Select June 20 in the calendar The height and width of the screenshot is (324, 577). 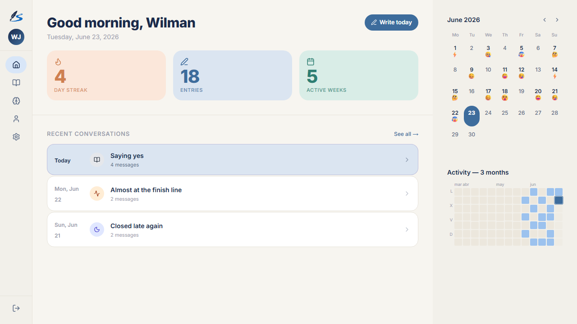(x=538, y=94)
